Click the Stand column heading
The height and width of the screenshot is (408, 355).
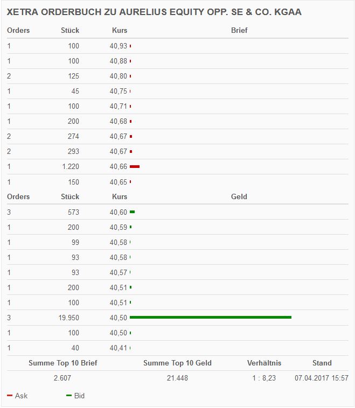(322, 363)
